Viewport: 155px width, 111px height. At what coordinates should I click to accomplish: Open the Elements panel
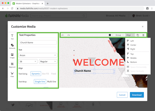(12, 46)
